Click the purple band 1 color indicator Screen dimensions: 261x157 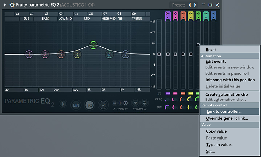pyautogui.click(x=168, y=94)
